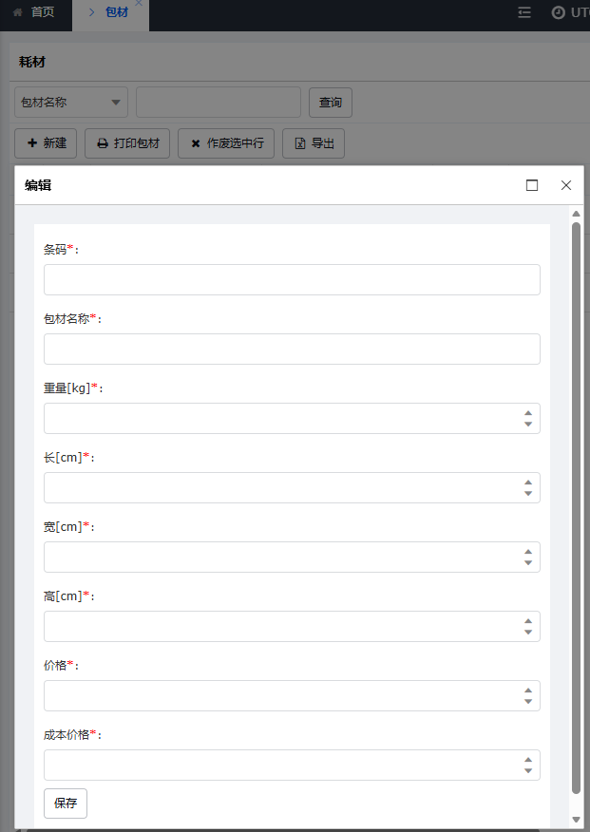Click the 新建 button with plus icon
This screenshot has width=590, height=832.
click(x=46, y=143)
